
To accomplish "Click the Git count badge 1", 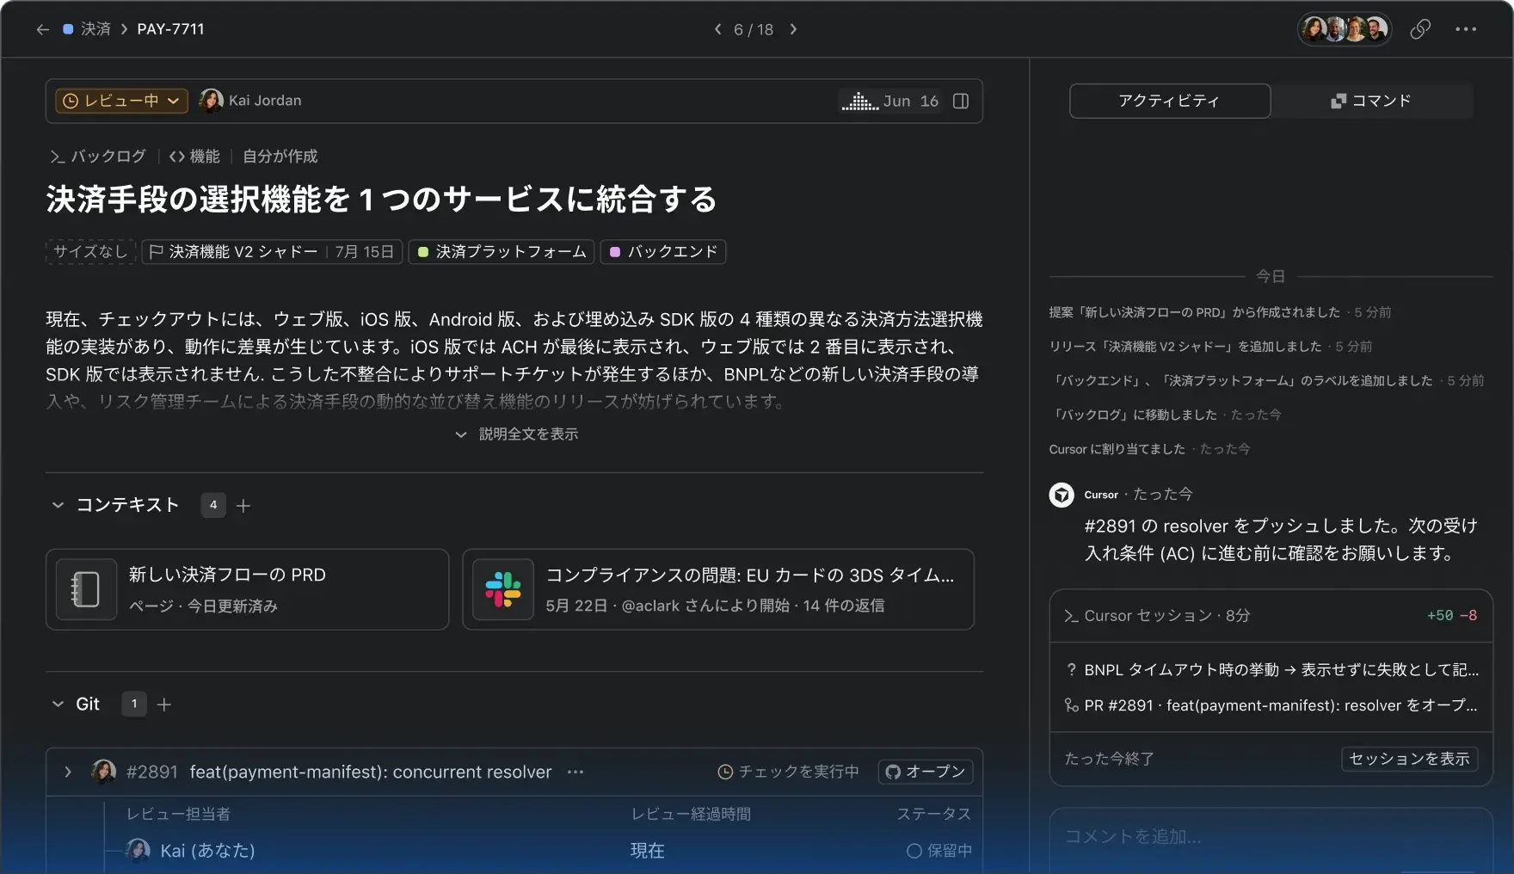I will pos(133,704).
